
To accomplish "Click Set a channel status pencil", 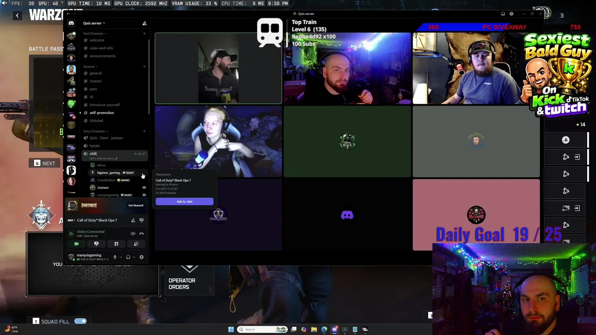I will coord(116,158).
